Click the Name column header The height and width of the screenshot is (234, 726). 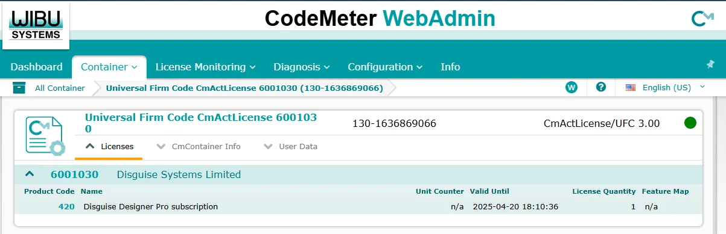[x=92, y=191]
